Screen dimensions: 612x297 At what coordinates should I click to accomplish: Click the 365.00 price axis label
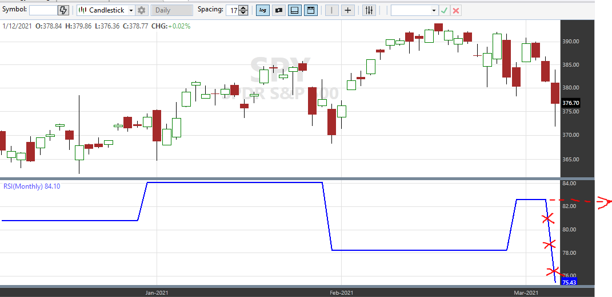tap(571, 159)
